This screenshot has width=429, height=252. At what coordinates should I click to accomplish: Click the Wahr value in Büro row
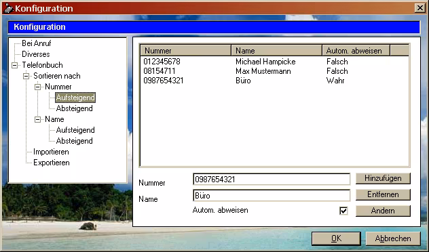pyautogui.click(x=335, y=81)
